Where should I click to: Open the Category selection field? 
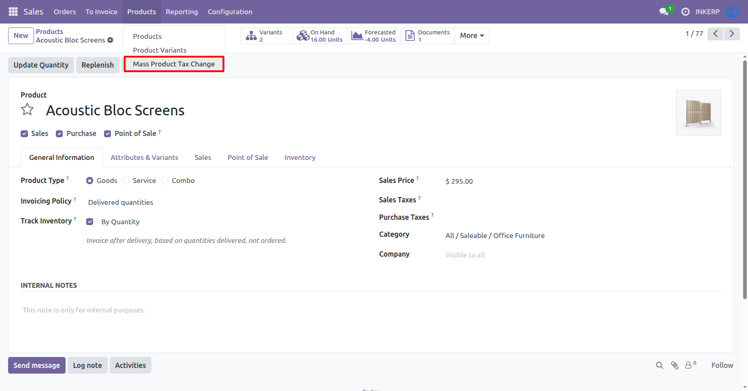583,236
